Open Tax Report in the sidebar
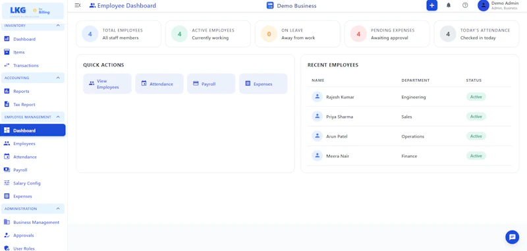Viewport: 527px width, 251px height. point(32,104)
